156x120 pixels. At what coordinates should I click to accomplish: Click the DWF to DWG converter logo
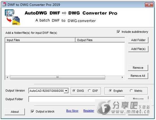tap(12, 17)
